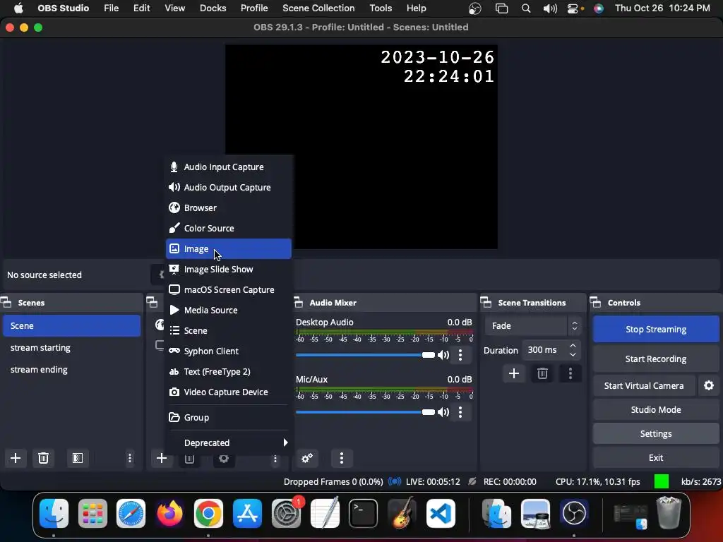The height and width of the screenshot is (542, 723).
Task: Choose Text (FreeType 2) source
Action: 228,371
